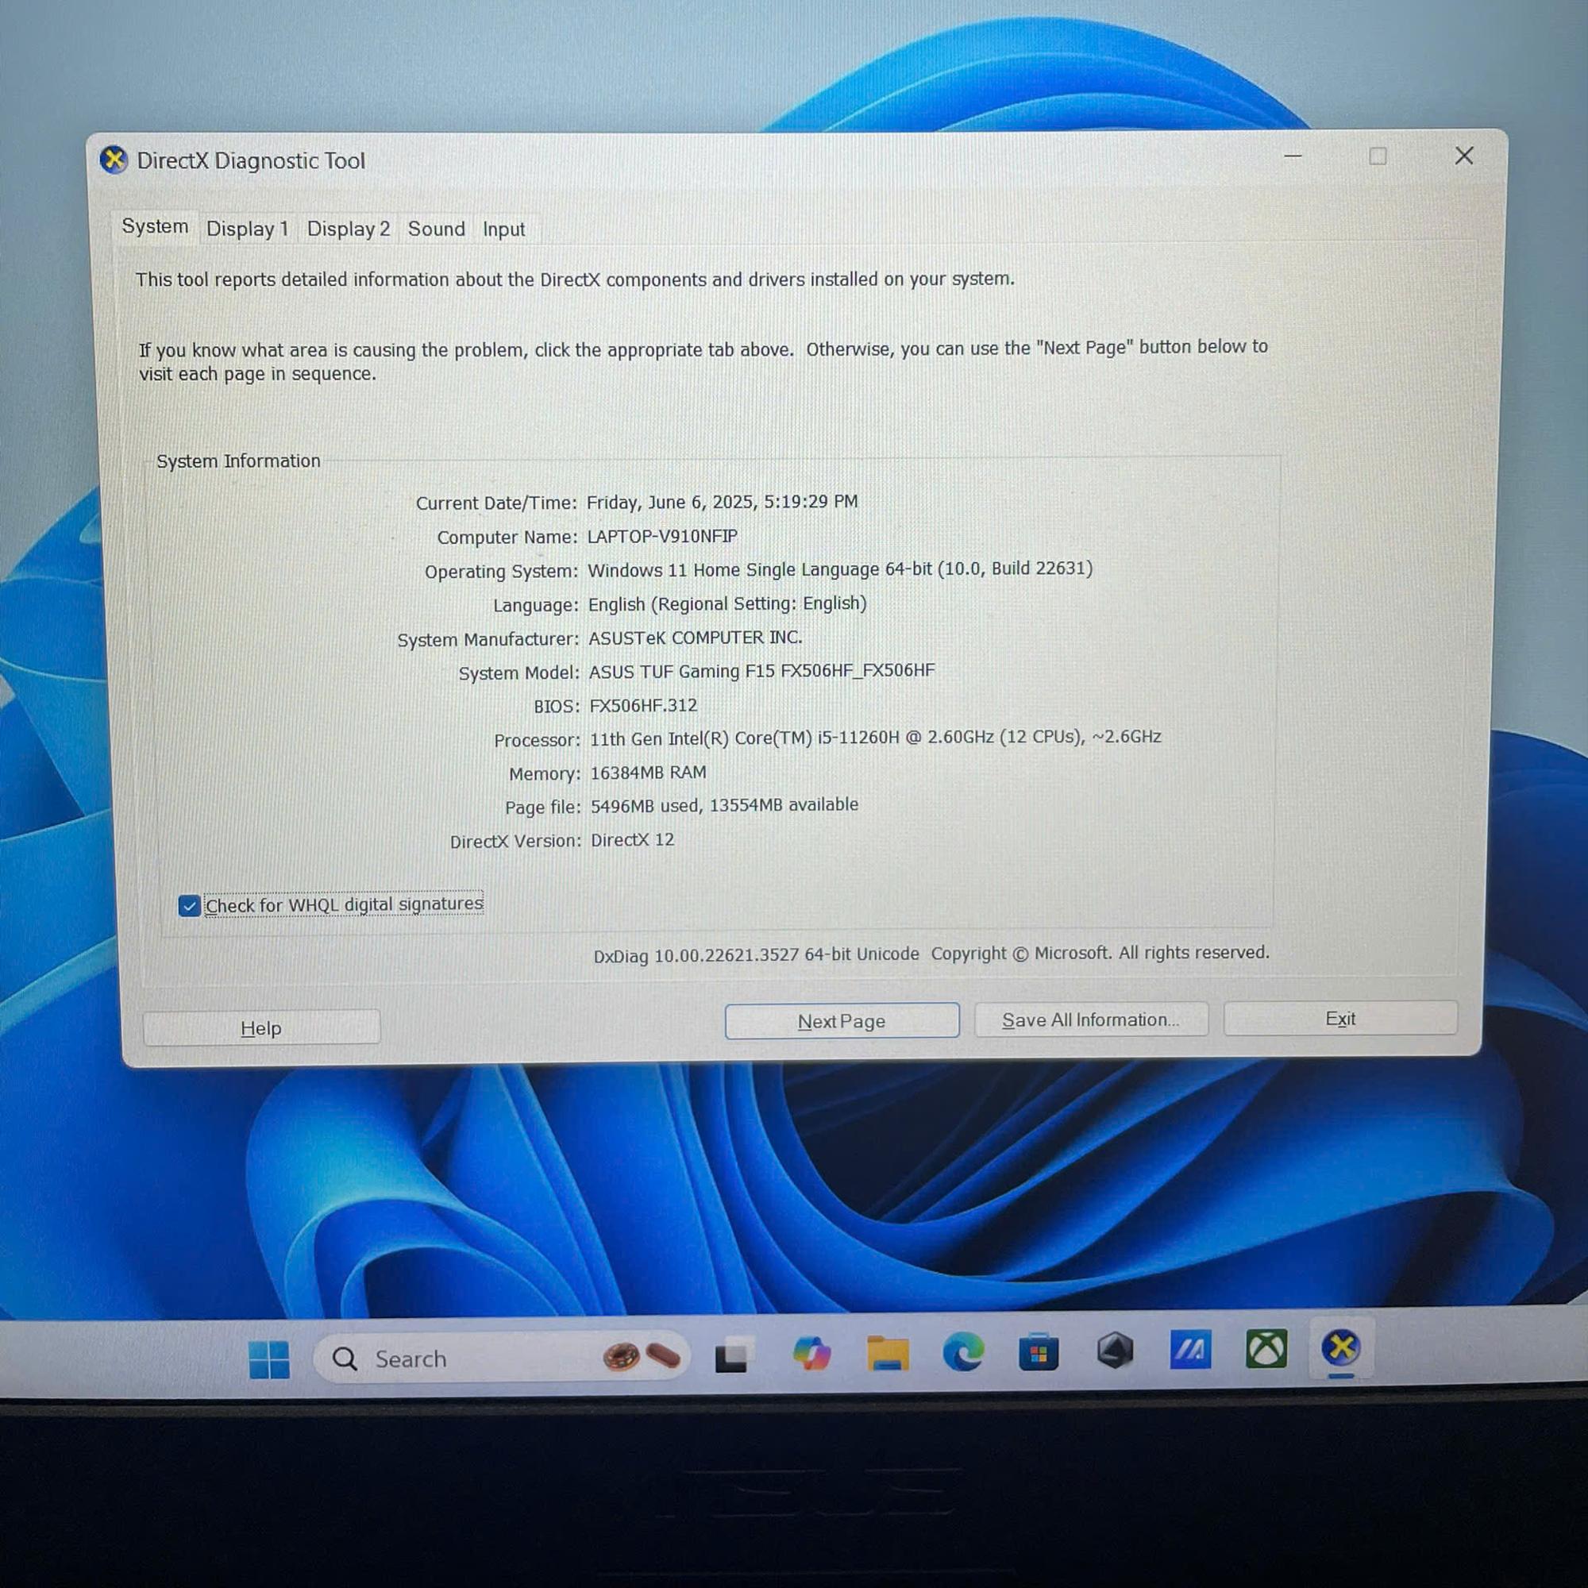The image size is (1588, 1588).
Task: Click the Page file 5496MB used value
Action: click(x=724, y=805)
